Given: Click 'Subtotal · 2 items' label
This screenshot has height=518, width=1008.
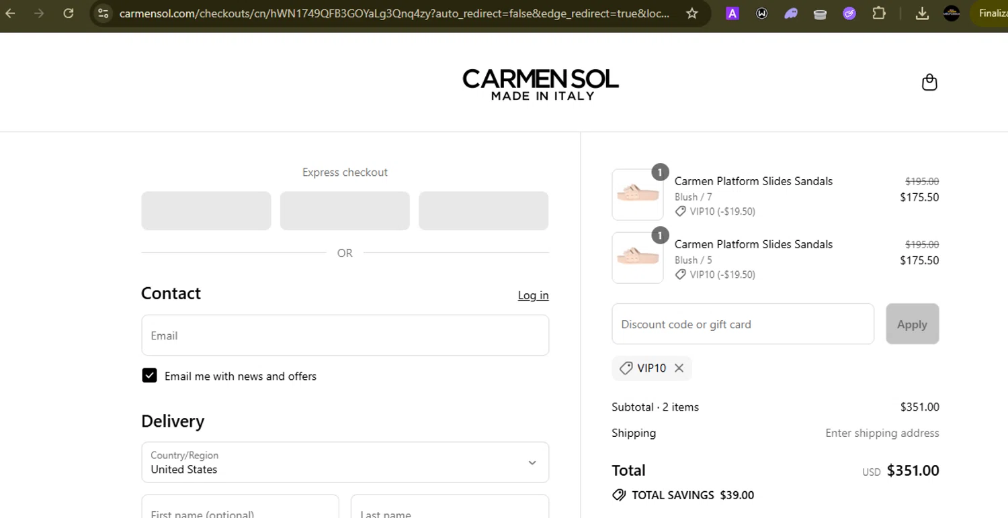Looking at the screenshot, I should click(x=655, y=407).
